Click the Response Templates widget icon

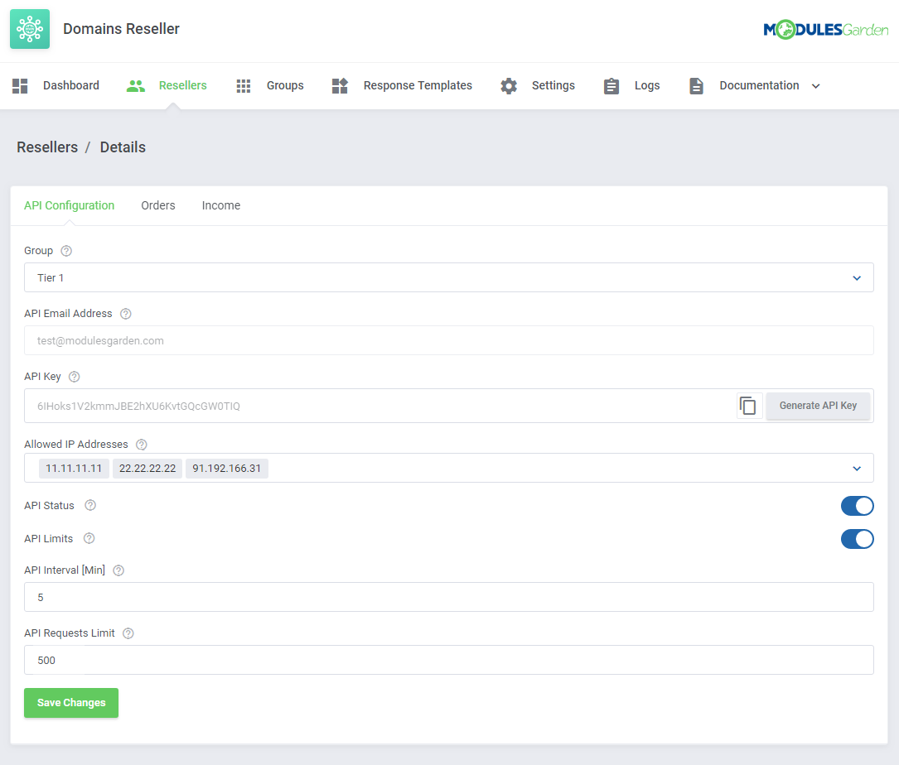(340, 86)
